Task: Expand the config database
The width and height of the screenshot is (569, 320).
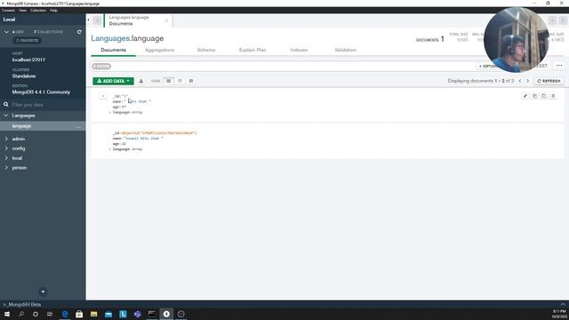Action: click(x=6, y=148)
